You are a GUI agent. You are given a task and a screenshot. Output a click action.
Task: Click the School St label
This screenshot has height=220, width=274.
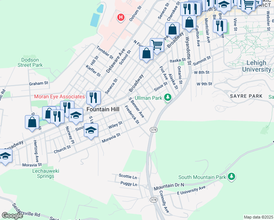125,58
